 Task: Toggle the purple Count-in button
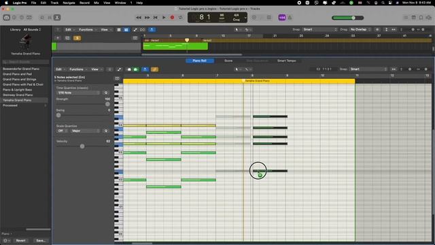click(282, 18)
